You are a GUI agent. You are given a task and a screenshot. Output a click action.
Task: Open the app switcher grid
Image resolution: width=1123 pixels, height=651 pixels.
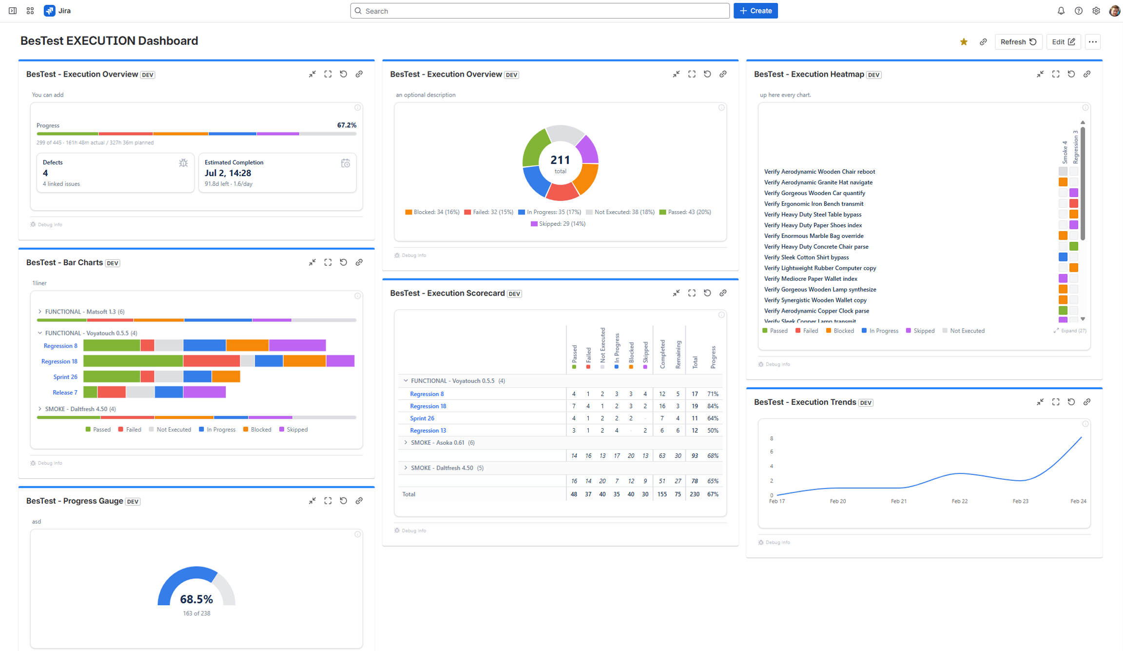(30, 11)
